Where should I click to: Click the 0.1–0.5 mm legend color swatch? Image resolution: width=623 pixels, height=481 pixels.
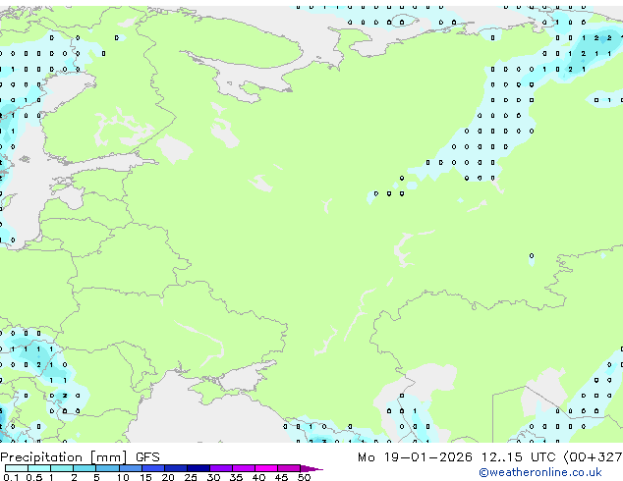(17, 468)
